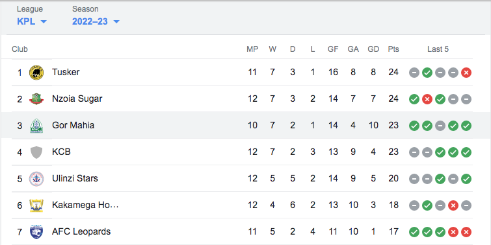Open the Season 2022–23 dropdown

(96, 21)
